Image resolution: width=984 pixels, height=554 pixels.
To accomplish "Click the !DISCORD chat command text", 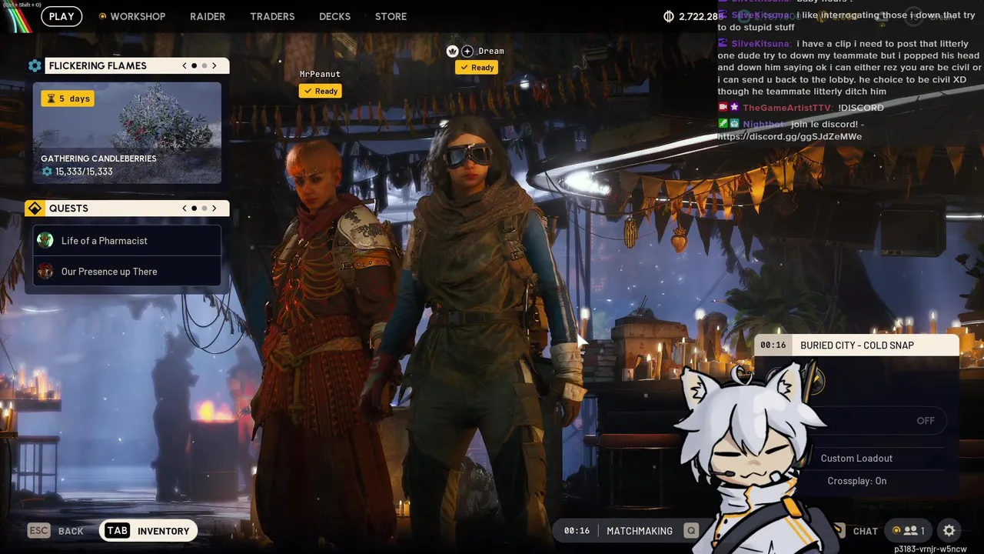I will coord(861,108).
